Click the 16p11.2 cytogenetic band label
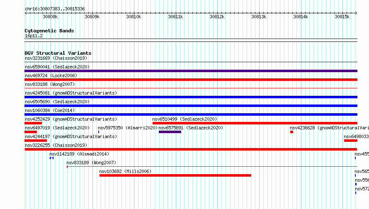369x209 pixels. [34, 36]
